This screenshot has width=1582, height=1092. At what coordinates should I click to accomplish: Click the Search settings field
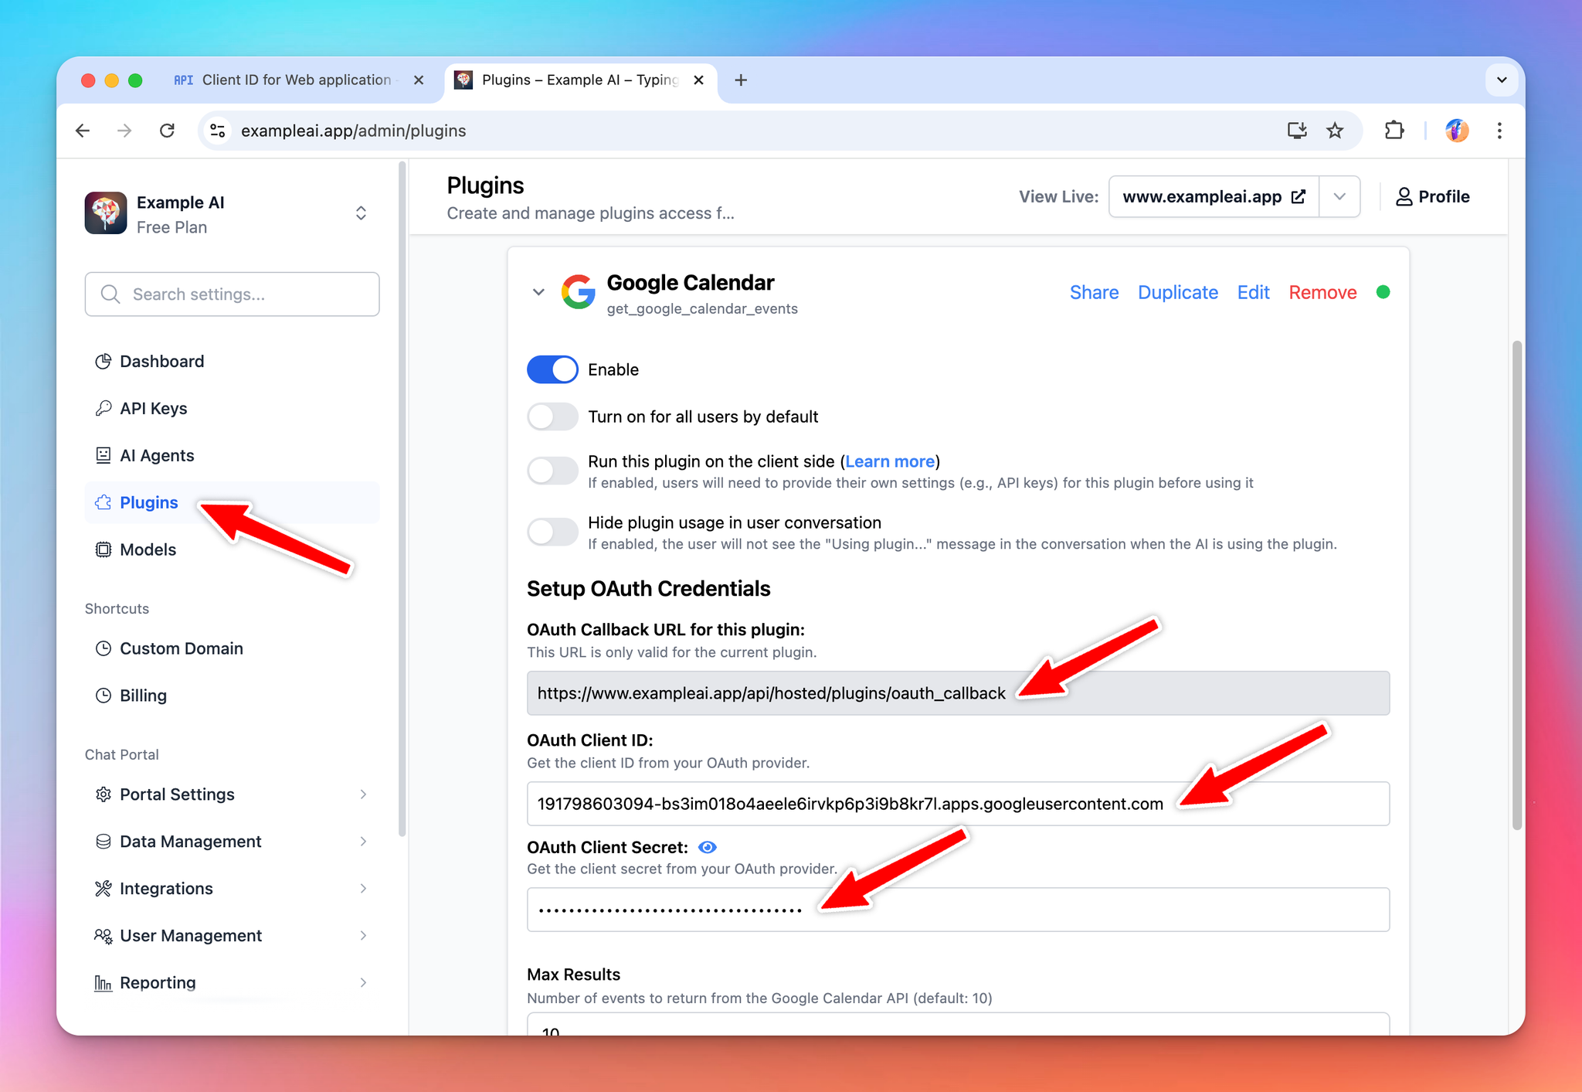click(x=232, y=294)
